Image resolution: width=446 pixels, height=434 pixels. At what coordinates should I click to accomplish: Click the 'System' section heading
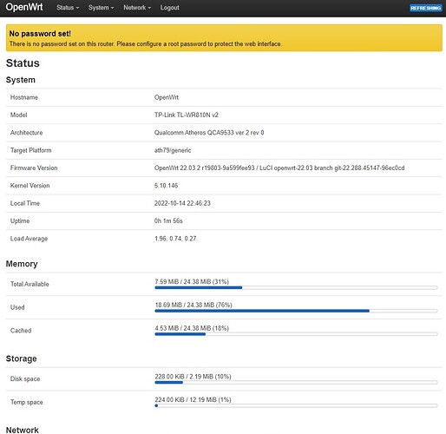[x=21, y=80]
